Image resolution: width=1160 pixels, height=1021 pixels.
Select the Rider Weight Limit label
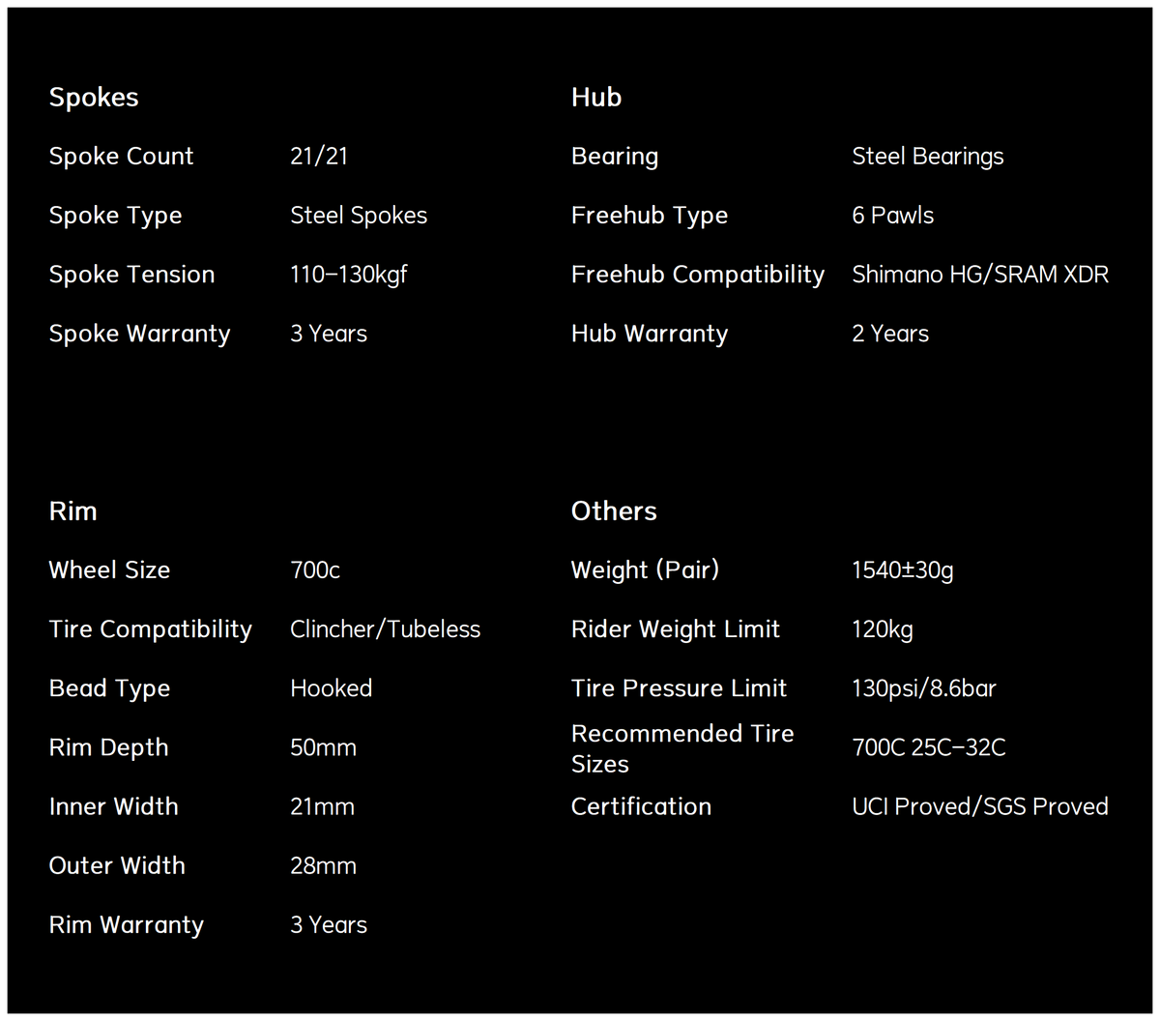pos(675,629)
